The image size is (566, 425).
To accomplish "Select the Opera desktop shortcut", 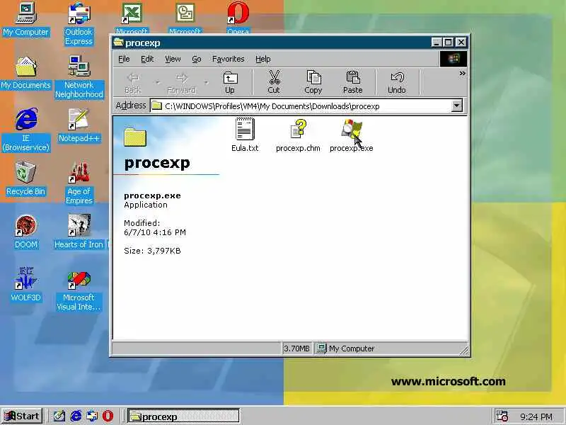I will click(238, 17).
